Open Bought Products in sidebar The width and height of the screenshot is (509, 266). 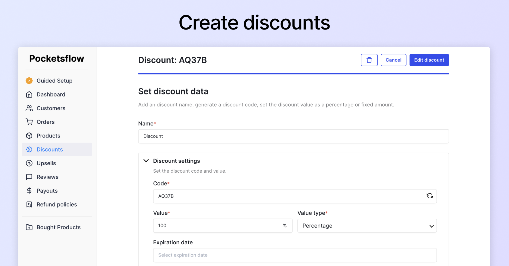53,227
